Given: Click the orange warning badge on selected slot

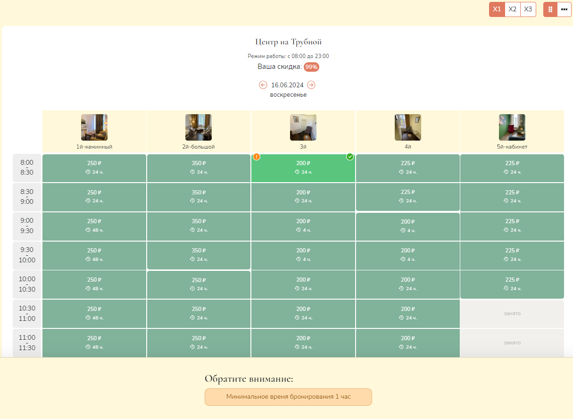Looking at the screenshot, I should pos(257,157).
